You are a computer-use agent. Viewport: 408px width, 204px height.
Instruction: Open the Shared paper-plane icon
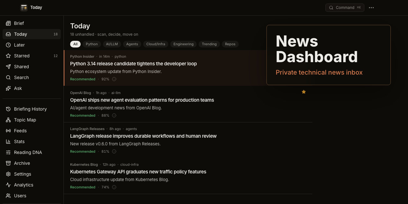coord(8,67)
